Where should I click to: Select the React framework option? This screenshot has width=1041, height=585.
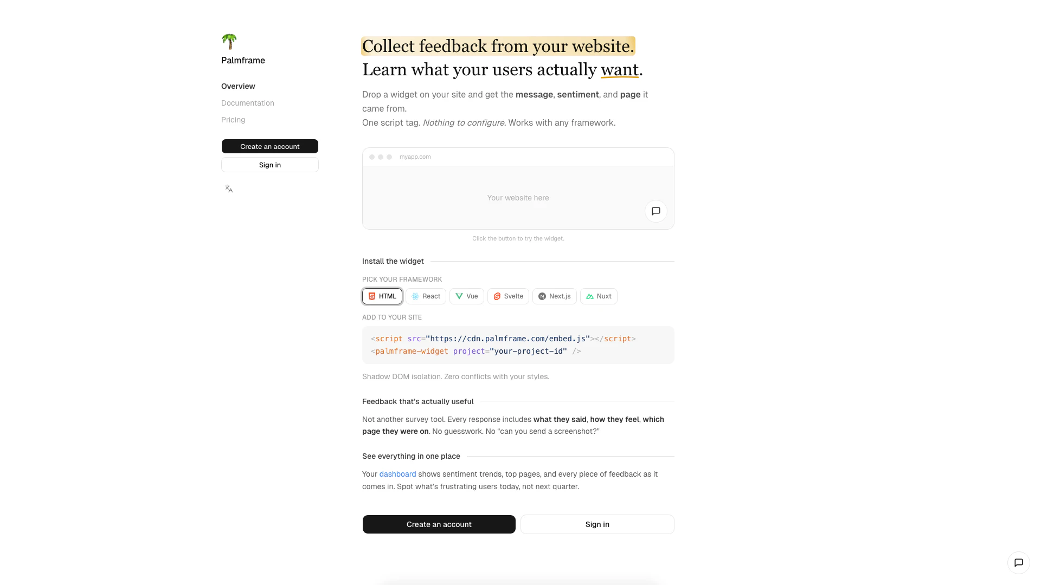[x=426, y=296]
